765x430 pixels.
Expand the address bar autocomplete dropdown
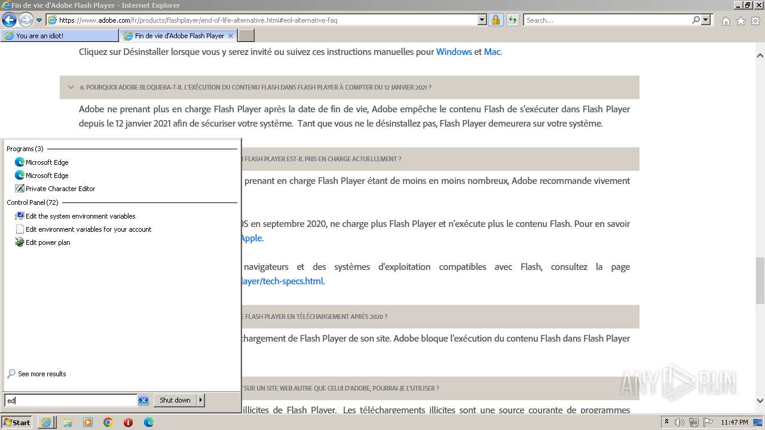(482, 20)
